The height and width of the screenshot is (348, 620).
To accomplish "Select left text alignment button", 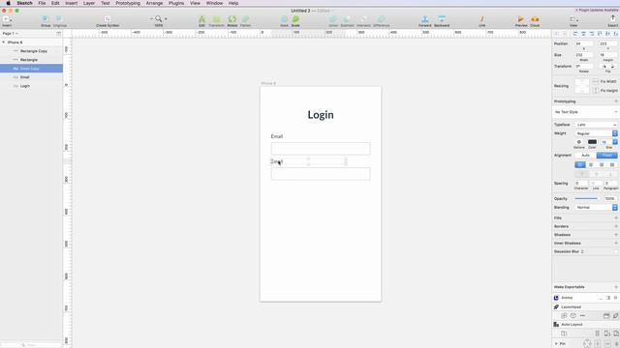I will [580, 164].
